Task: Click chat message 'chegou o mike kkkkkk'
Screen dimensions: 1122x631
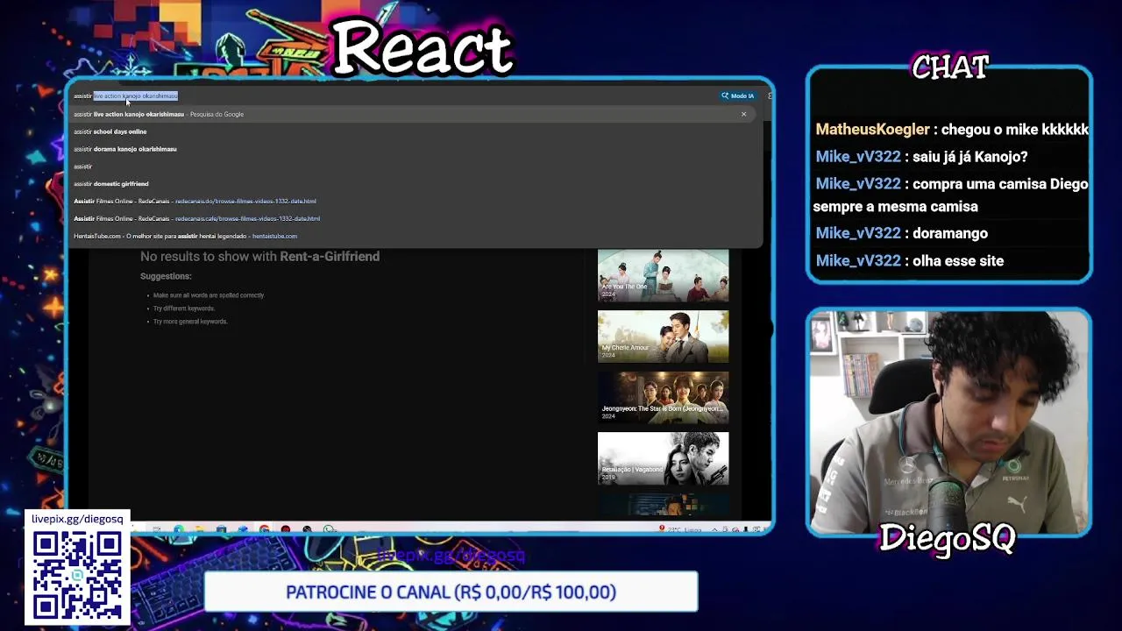Action: [x=1014, y=130]
